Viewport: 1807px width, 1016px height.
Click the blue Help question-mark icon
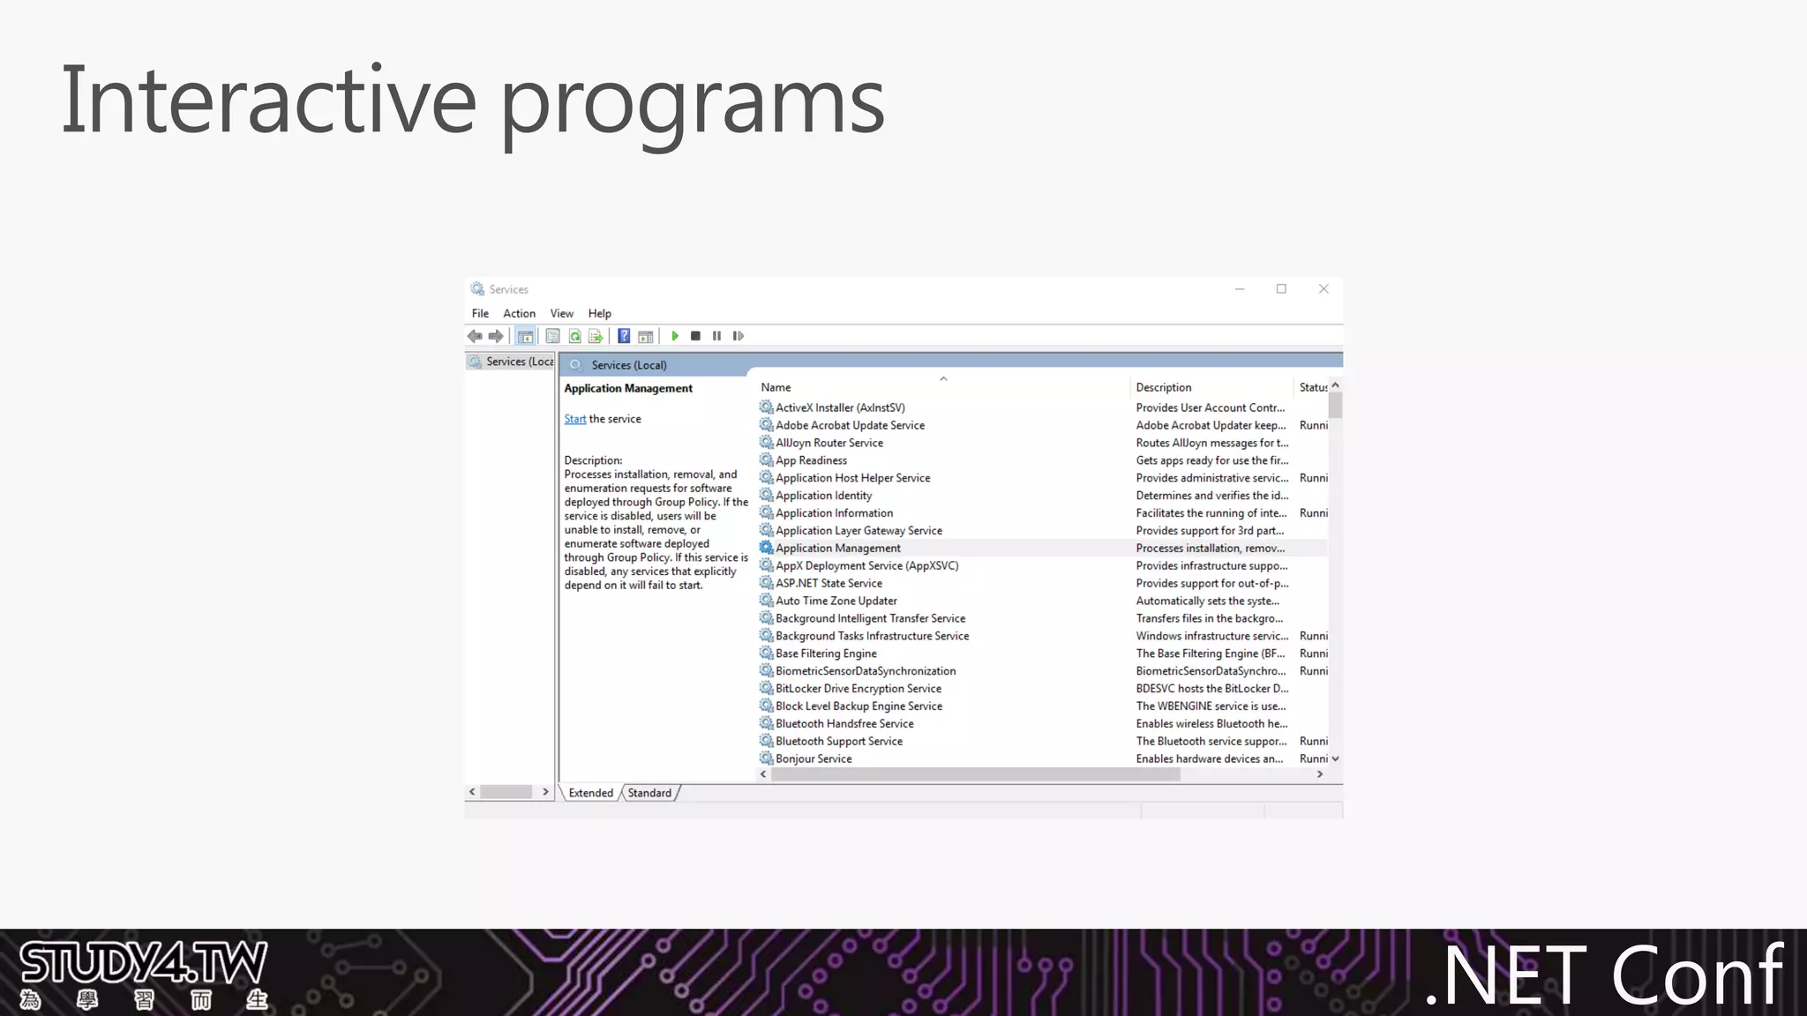point(624,336)
